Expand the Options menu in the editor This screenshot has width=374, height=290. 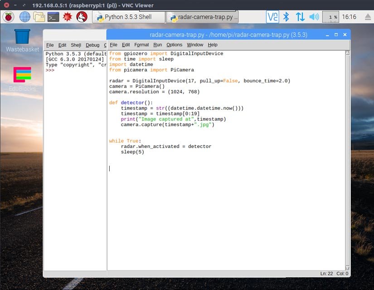point(174,45)
